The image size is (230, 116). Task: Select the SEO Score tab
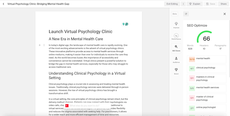pos(176,48)
